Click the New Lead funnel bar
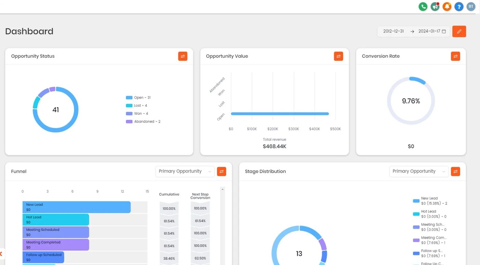This screenshot has height=265, width=480. (x=76, y=207)
